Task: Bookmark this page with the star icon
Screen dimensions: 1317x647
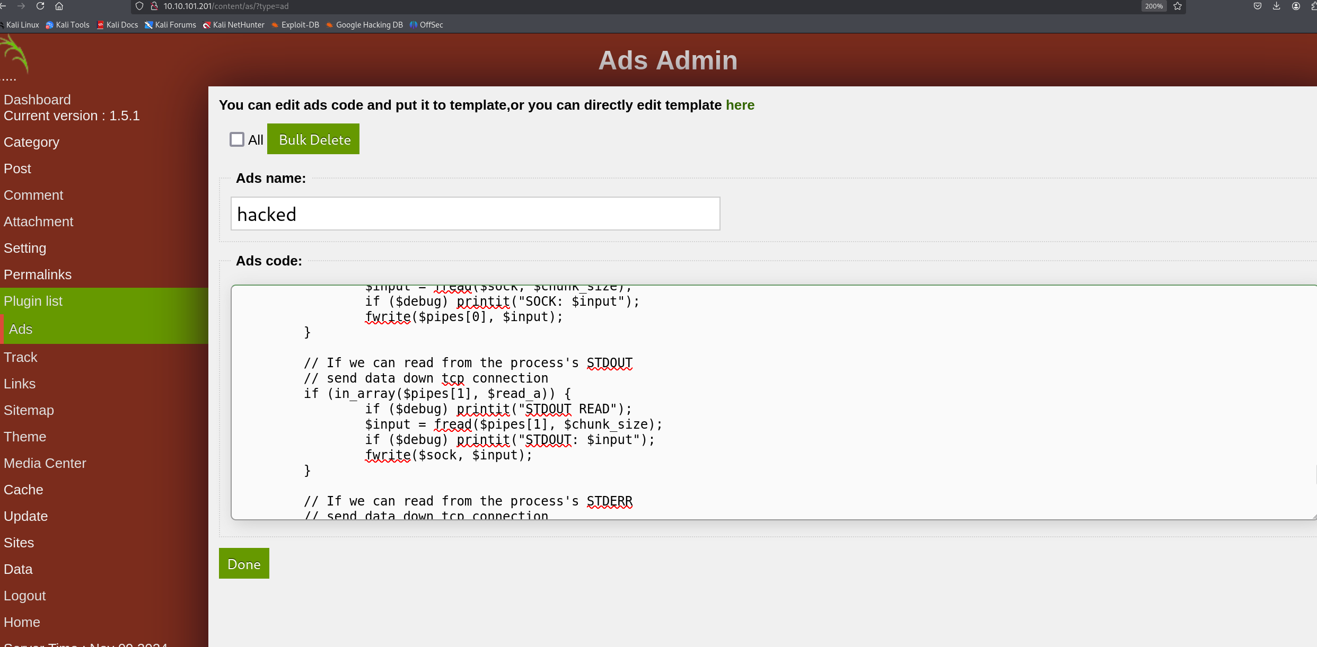Action: pos(1178,6)
